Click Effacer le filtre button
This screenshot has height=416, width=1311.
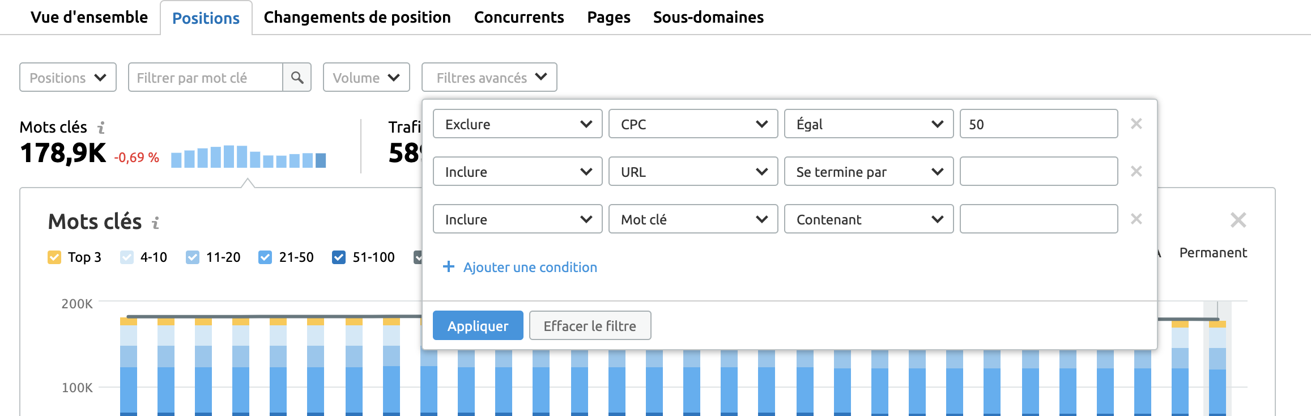tap(590, 326)
